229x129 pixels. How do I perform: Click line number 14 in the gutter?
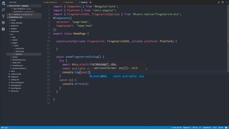[48, 57]
